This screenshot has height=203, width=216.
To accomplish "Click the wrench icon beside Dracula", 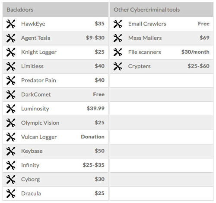I will tap(11, 193).
